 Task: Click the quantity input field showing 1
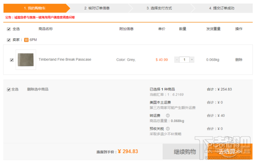point(184,59)
